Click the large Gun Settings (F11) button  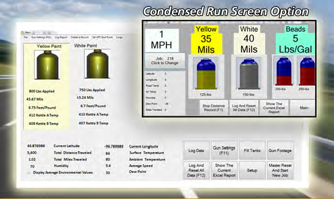click(x=224, y=150)
